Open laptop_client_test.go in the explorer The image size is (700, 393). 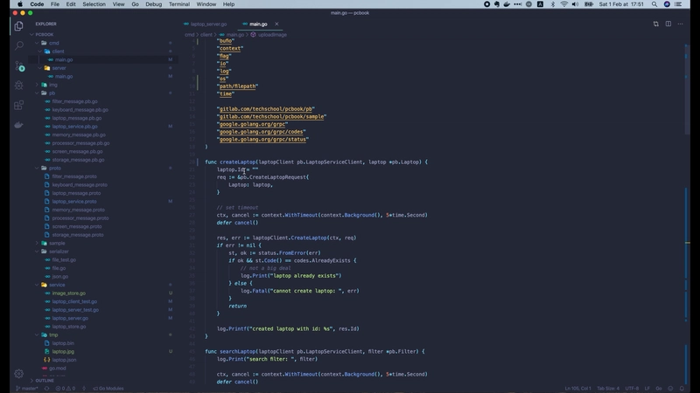[x=74, y=301]
